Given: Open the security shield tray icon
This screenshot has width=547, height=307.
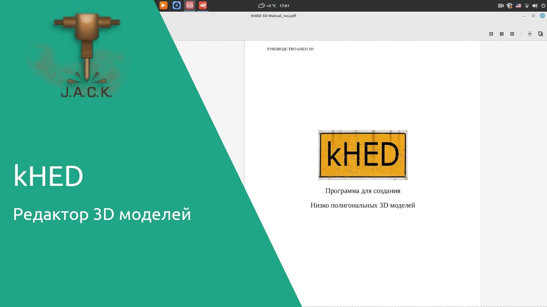Looking at the screenshot, I should tap(509, 6).
